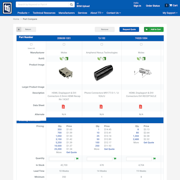Click RoHS leaf icon for TJ-102
The width and height of the screenshot is (180, 180).
pyautogui.click(x=99, y=59)
